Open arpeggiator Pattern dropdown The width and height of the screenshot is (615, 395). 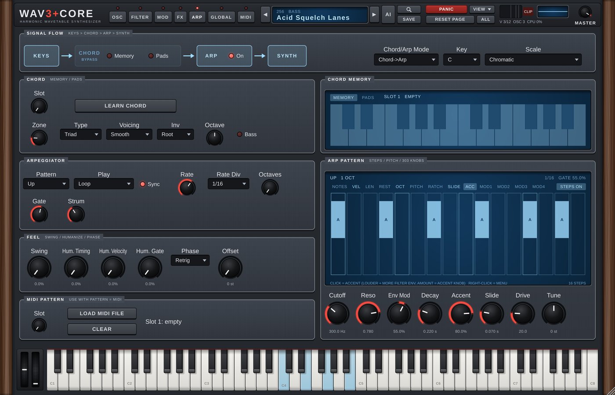tap(46, 184)
